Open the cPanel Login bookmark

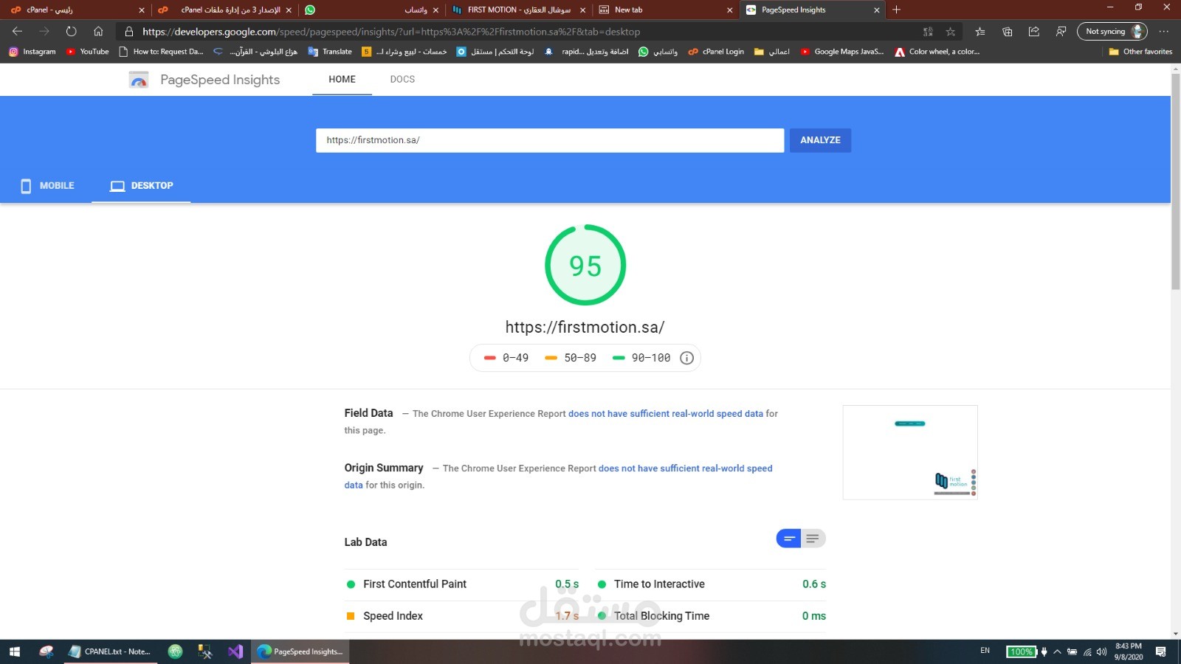716,52
